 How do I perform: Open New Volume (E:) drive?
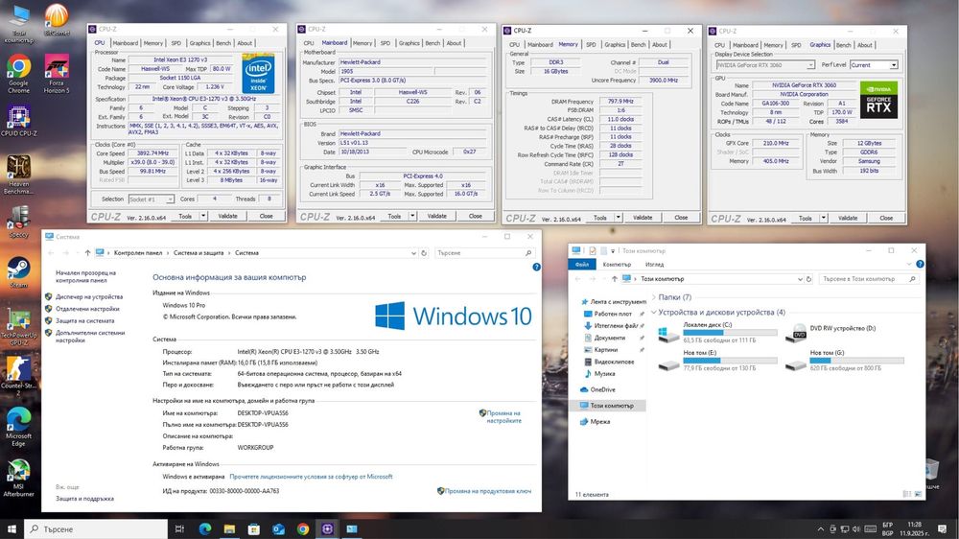click(x=717, y=361)
